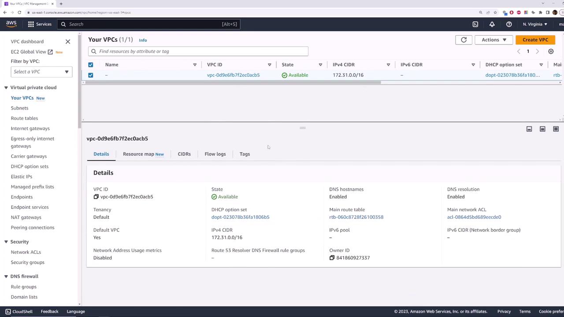Viewport: 564px width, 317px height.
Task: Open DHCP option set link in Details
Action: (x=240, y=217)
